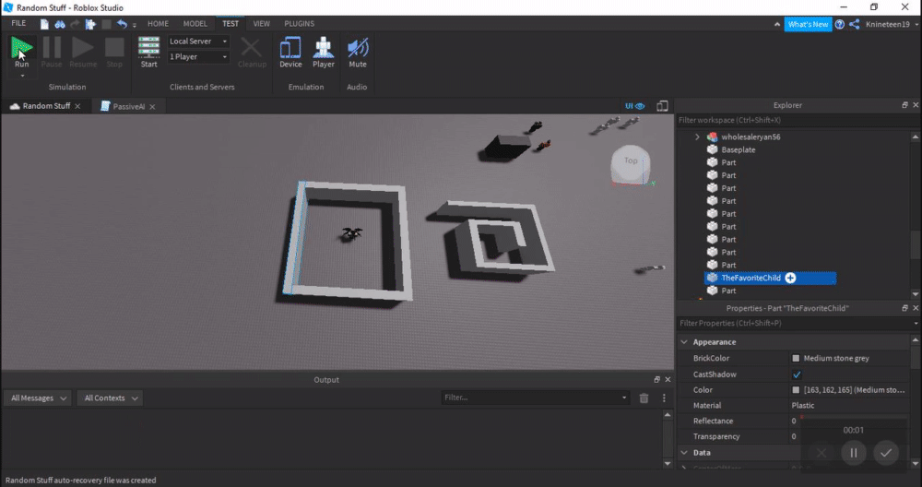Undock the Explorer panel
The width and height of the screenshot is (922, 487).
905,105
